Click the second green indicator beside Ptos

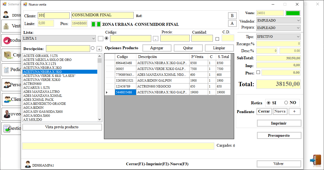[x=99, y=24]
